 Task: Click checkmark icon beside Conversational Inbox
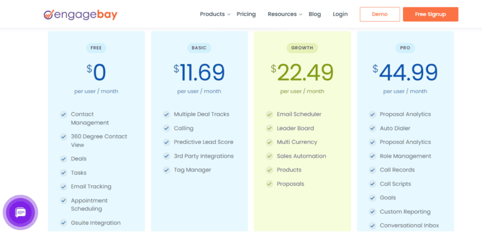coord(373,225)
